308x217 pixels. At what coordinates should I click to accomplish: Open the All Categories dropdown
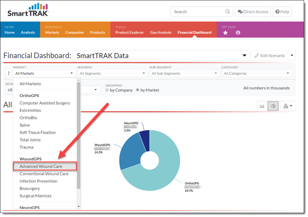[x=257, y=73]
